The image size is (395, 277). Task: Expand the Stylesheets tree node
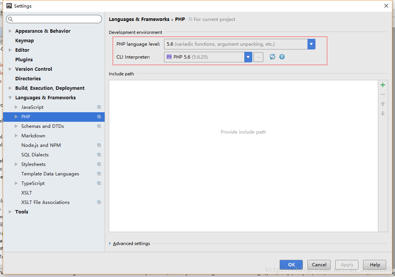[16, 164]
